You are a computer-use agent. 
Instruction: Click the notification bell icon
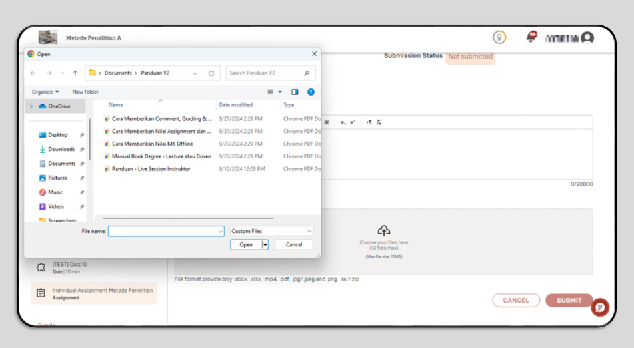coord(531,37)
